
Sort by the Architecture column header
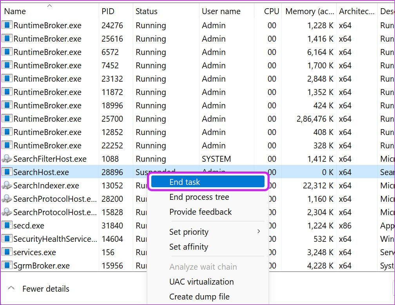point(357,11)
